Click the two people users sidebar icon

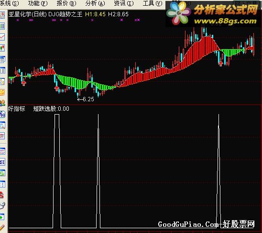[2, 103]
